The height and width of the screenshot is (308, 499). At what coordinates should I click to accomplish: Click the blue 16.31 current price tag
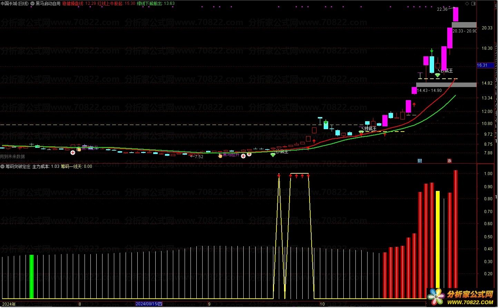[485, 65]
